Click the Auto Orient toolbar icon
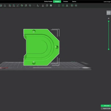The height and width of the screenshot is (111, 111). click(x=5, y=6)
